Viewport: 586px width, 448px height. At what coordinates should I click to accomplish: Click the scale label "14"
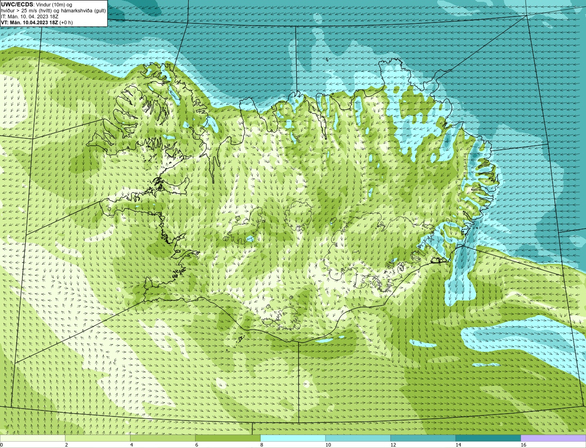pyautogui.click(x=458, y=445)
